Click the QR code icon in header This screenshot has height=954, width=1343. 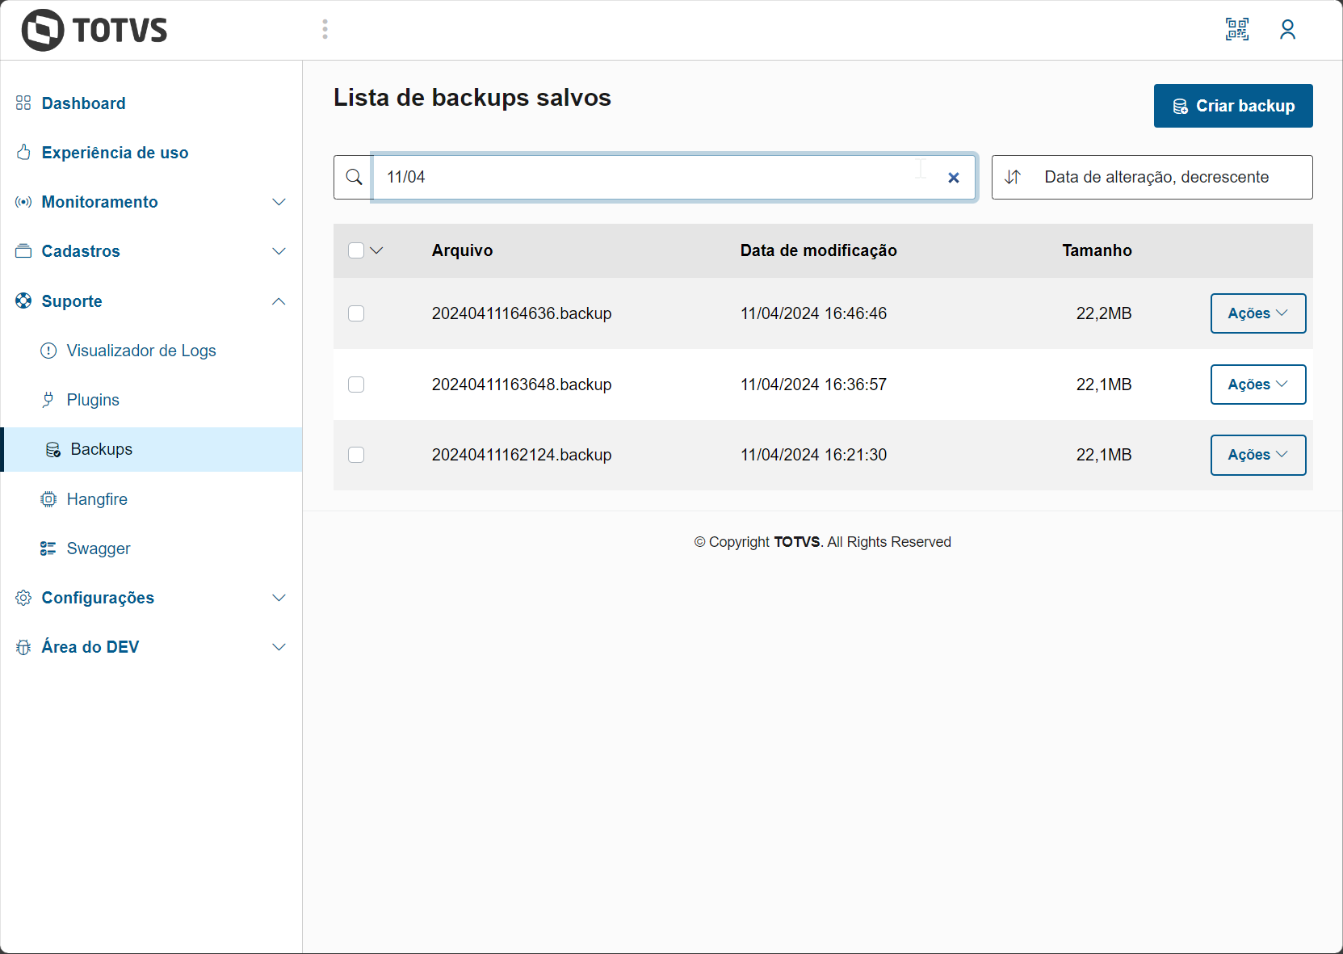(1236, 30)
